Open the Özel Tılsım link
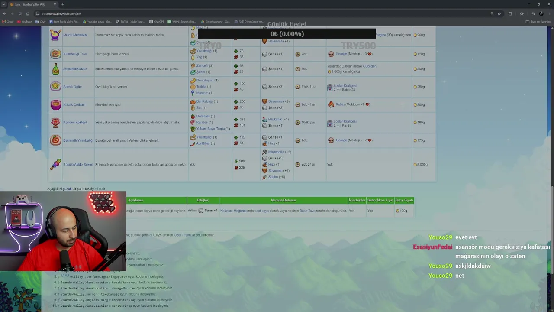This screenshot has width=554, height=312. (x=182, y=235)
